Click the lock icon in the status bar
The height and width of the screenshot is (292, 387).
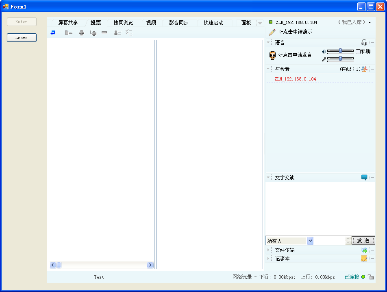(371, 277)
